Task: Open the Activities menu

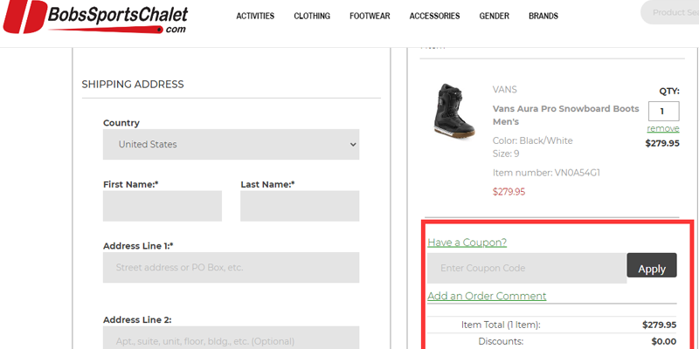Action: click(255, 16)
